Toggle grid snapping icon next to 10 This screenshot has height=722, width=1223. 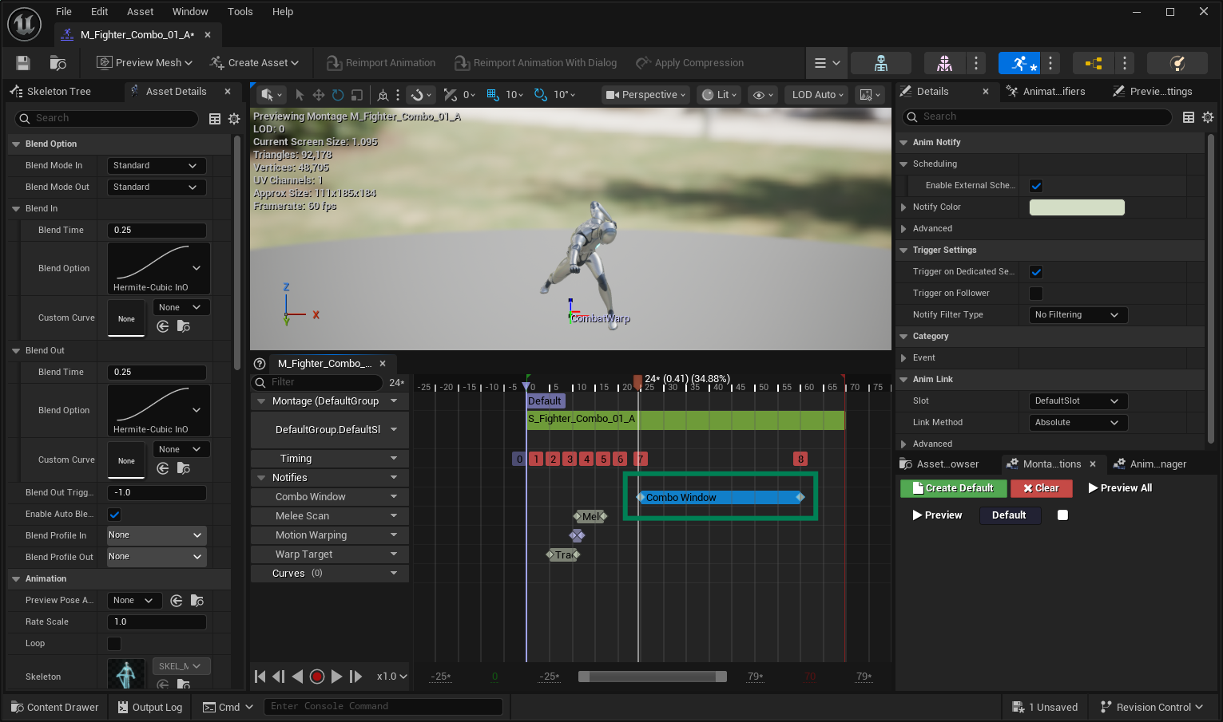point(493,95)
